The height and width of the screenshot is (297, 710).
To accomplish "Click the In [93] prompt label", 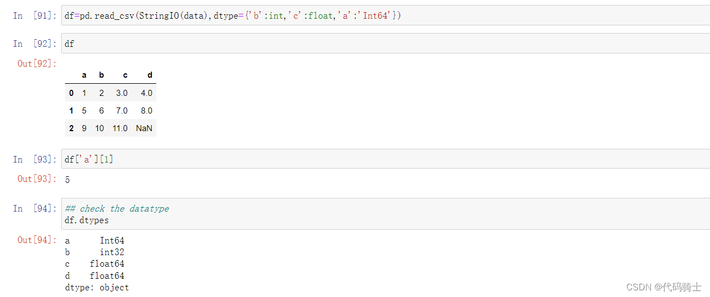I will point(35,159).
